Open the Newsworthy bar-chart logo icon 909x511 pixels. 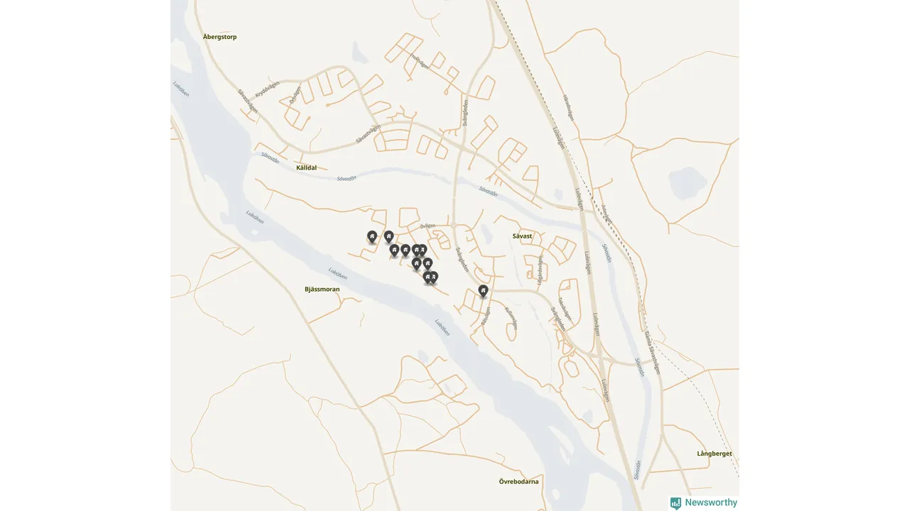(675, 503)
